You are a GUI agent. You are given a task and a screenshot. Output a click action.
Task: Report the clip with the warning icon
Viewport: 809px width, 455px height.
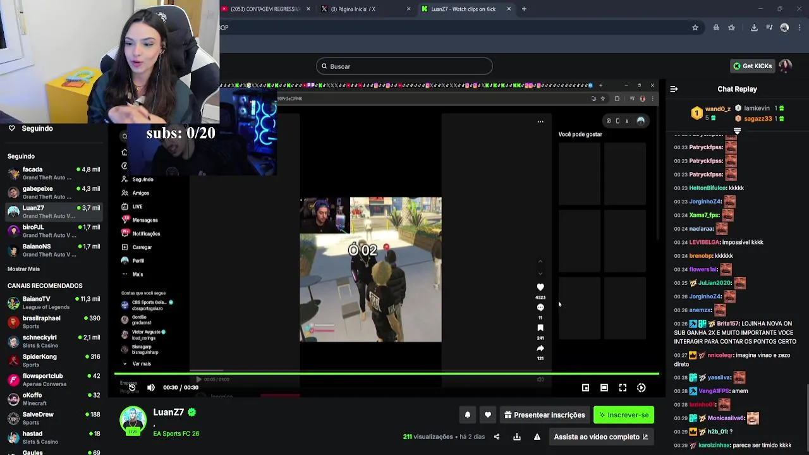point(537,437)
